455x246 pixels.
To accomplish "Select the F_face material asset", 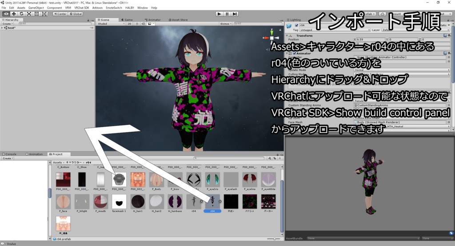I will point(63,203).
